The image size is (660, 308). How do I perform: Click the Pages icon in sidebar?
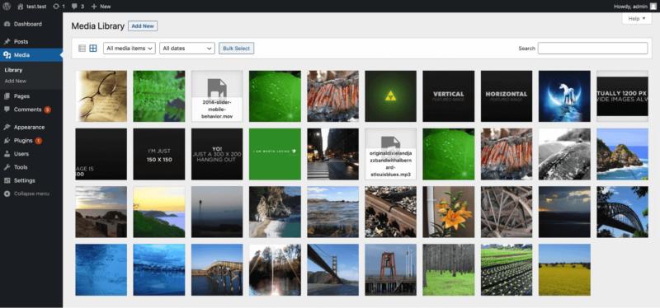pyautogui.click(x=7, y=96)
